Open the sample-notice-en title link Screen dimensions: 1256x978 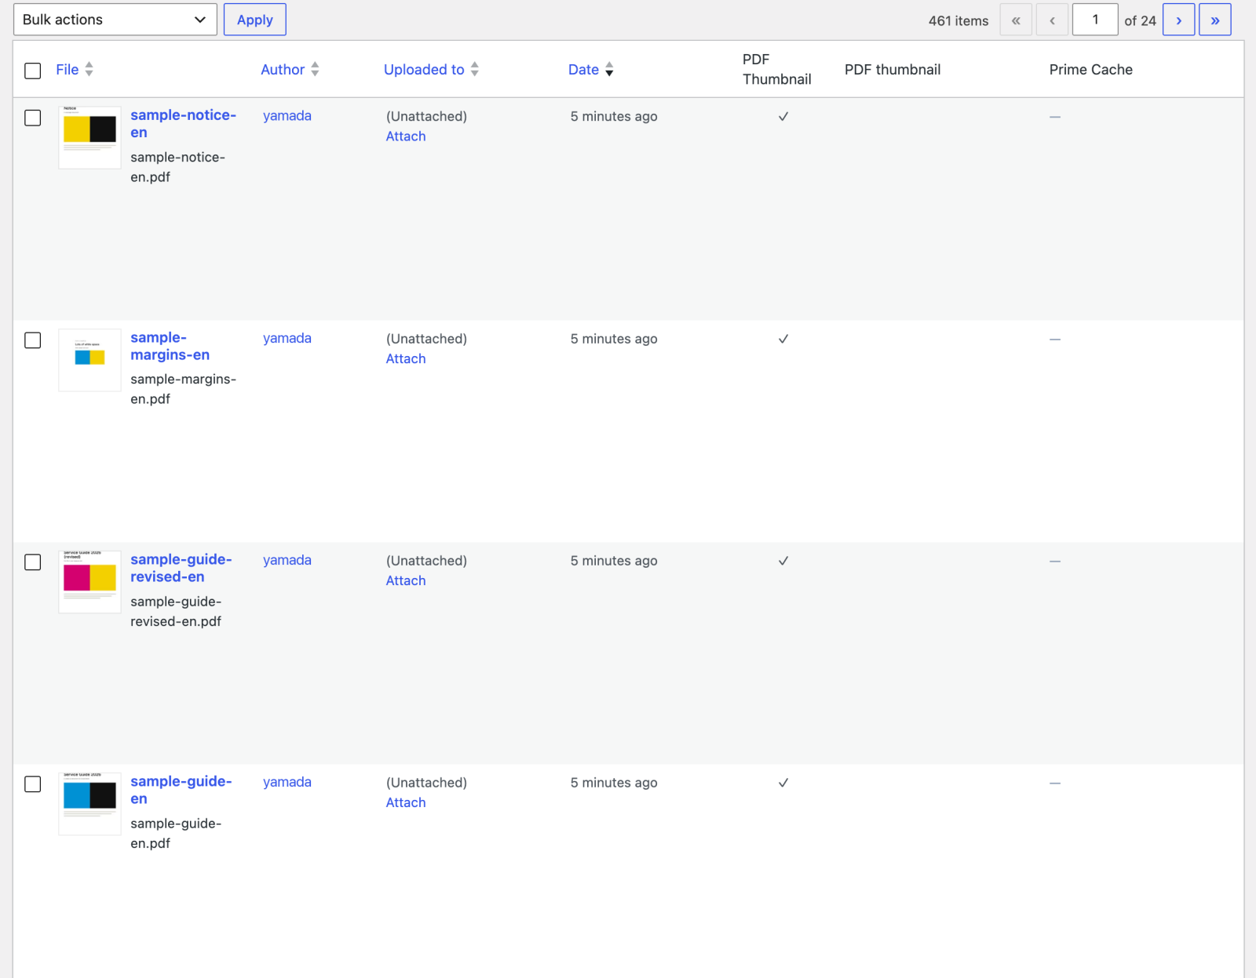point(184,124)
